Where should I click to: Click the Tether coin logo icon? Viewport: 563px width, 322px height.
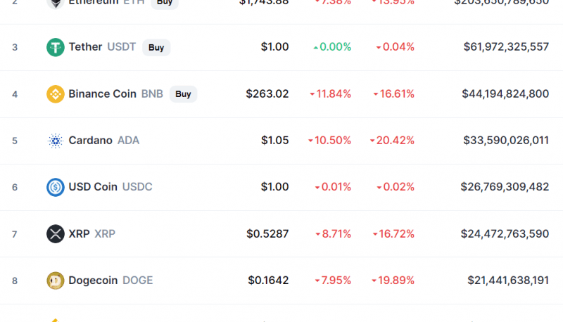tap(56, 47)
